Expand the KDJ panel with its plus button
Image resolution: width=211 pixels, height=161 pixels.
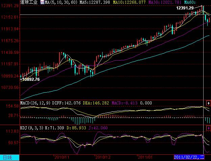208,128
